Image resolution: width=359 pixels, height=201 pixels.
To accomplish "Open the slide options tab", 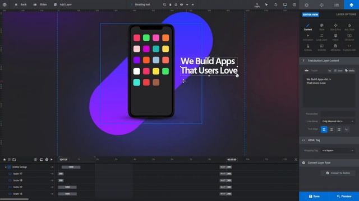I will point(337,5).
